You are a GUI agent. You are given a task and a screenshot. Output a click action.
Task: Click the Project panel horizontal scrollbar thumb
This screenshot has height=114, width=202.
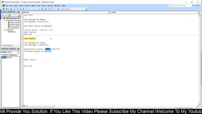tap(8, 46)
